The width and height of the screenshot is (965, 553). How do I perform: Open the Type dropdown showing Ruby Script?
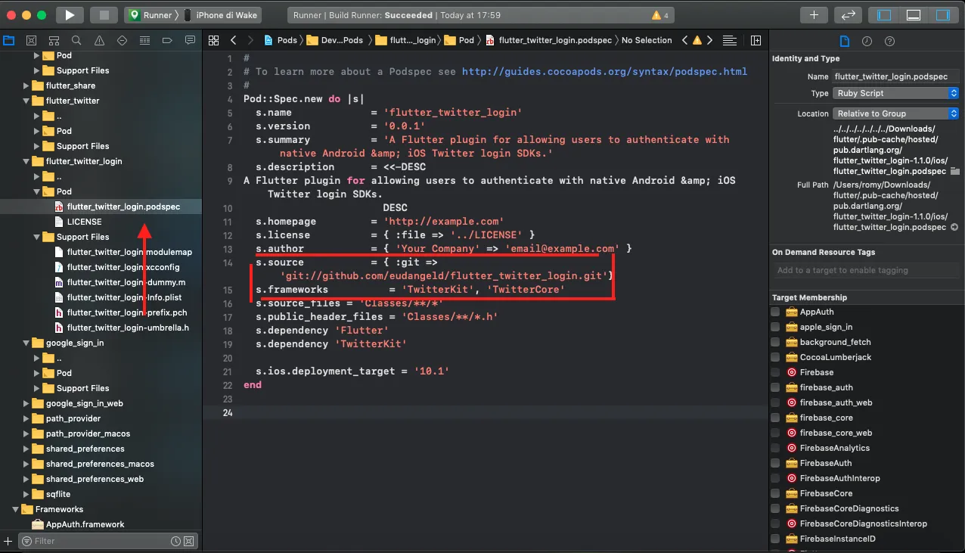pos(895,93)
